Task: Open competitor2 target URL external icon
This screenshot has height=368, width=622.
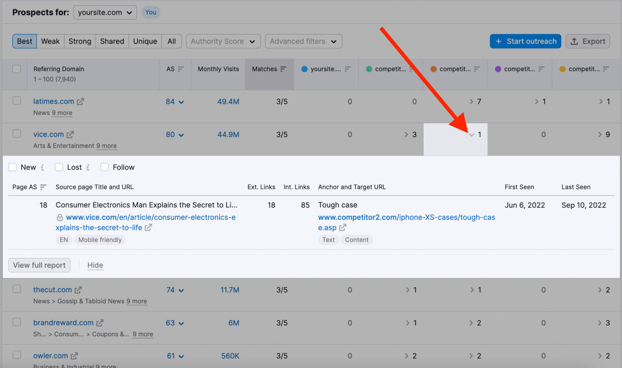Action: point(342,228)
